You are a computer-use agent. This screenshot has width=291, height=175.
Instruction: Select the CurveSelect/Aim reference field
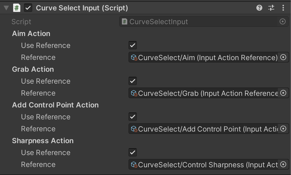[x=204, y=57]
